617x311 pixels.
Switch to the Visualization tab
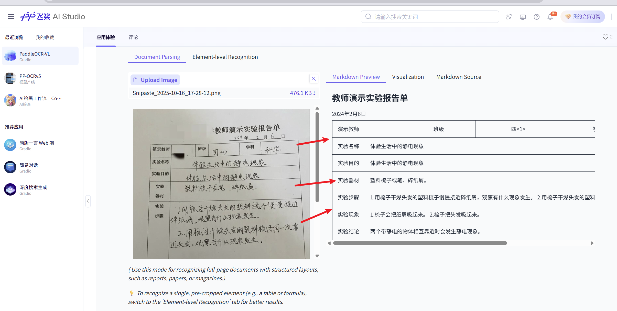[x=408, y=77]
